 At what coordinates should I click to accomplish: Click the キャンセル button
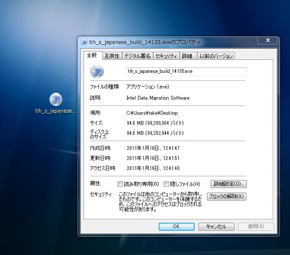(217, 227)
